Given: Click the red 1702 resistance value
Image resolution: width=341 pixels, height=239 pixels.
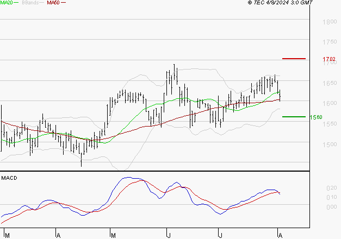Looking at the screenshot, I should pyautogui.click(x=329, y=59).
